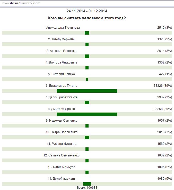Click the URL address bar field
The height and width of the screenshot is (190, 174).
point(87,3)
